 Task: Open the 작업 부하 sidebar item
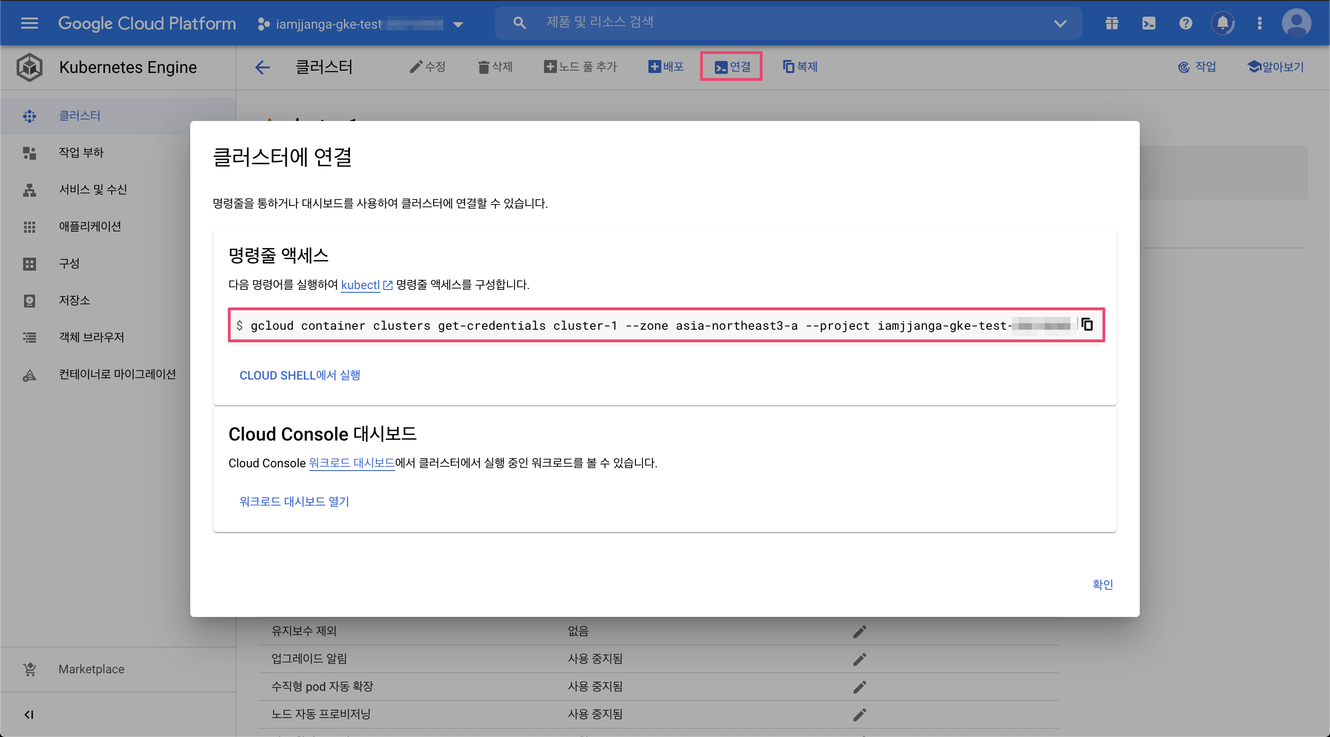click(x=81, y=153)
